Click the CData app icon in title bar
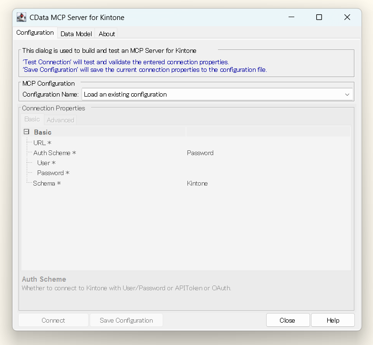This screenshot has width=373, height=345. (x=21, y=17)
